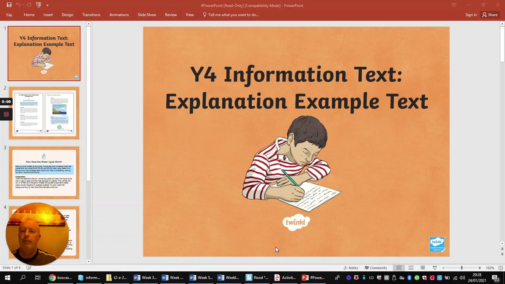Select slide 2 thumbnail with two pages
Screen dimensions: 505x284
(44, 113)
